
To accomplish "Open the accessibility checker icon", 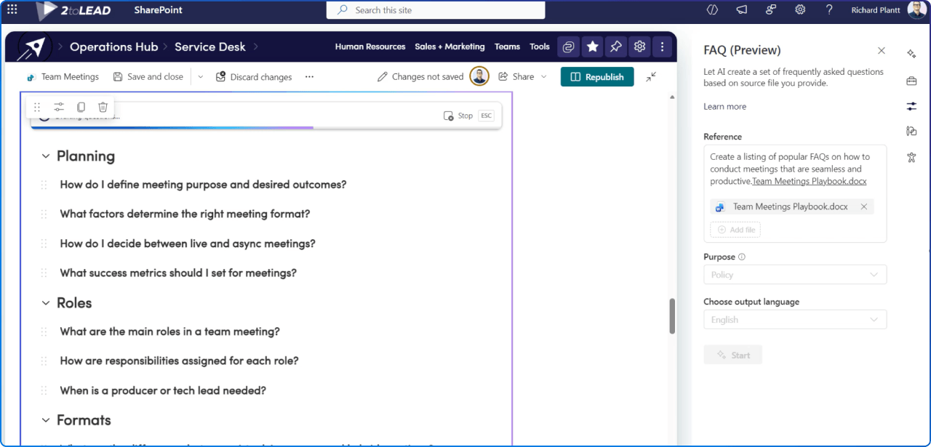I will tap(911, 157).
